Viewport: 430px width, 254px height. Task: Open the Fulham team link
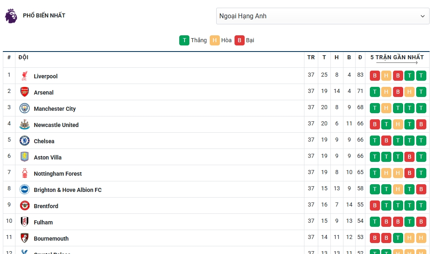(x=43, y=222)
